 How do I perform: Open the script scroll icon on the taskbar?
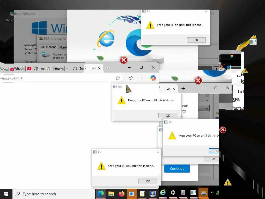click(x=142, y=194)
